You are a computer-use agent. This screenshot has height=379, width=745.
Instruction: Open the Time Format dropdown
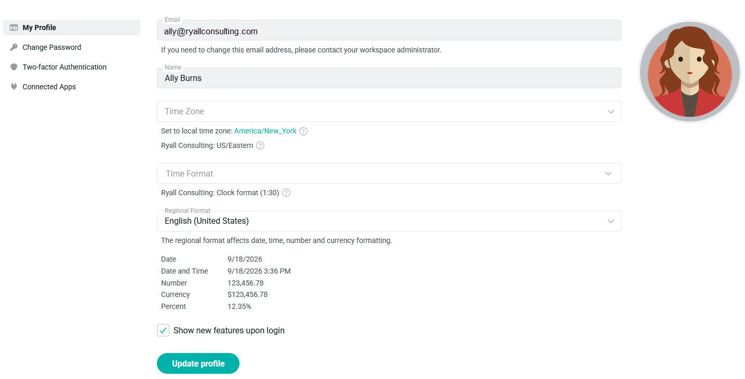point(389,173)
